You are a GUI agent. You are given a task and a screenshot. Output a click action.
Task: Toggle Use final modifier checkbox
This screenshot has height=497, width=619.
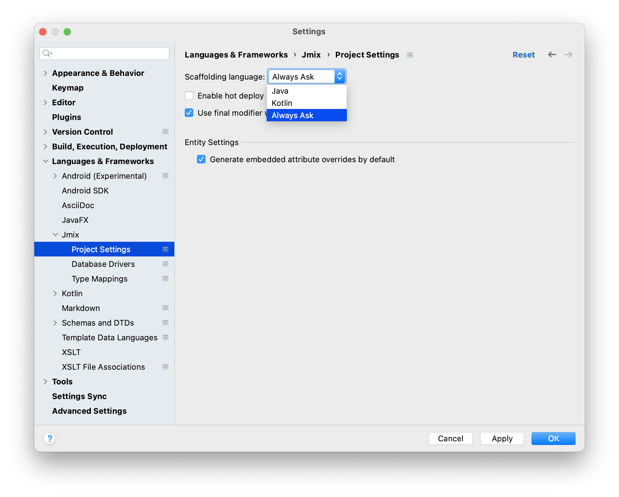(189, 112)
